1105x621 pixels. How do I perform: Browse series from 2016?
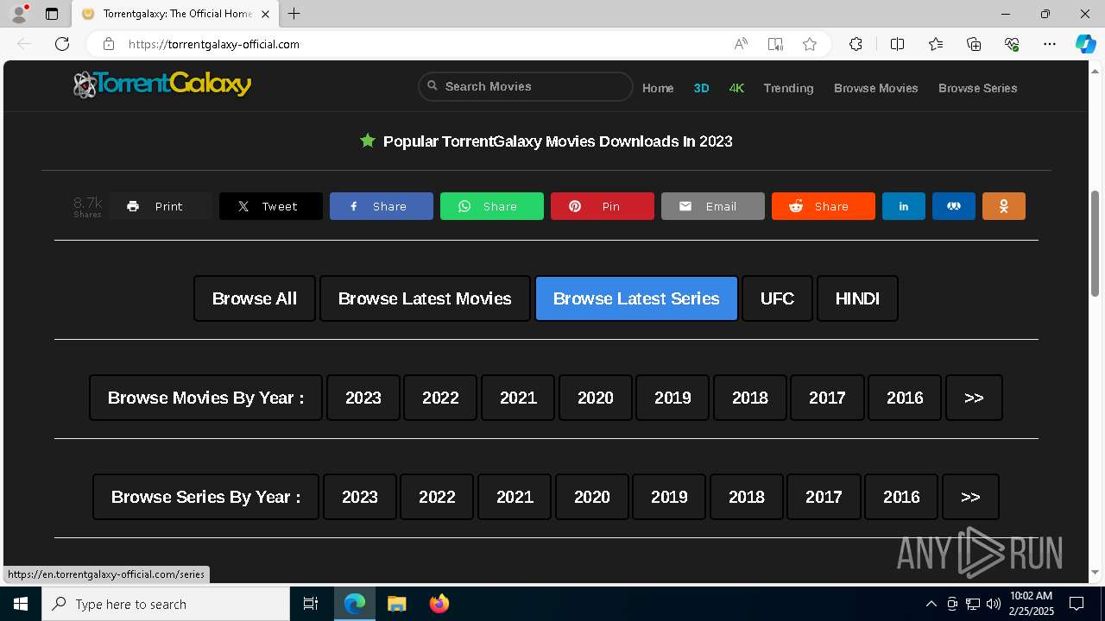click(901, 497)
